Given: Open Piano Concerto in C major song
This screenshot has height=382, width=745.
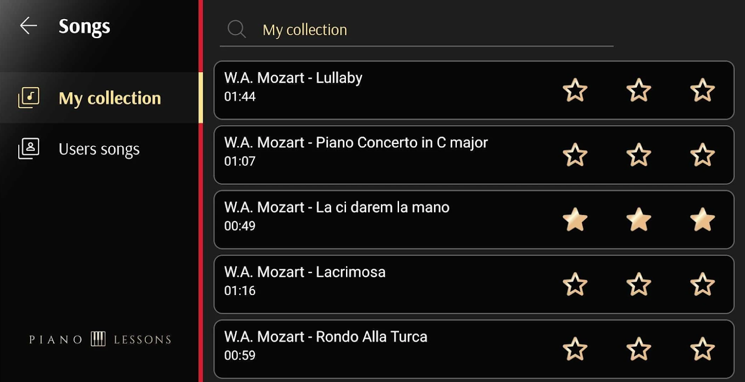Looking at the screenshot, I should 474,155.
